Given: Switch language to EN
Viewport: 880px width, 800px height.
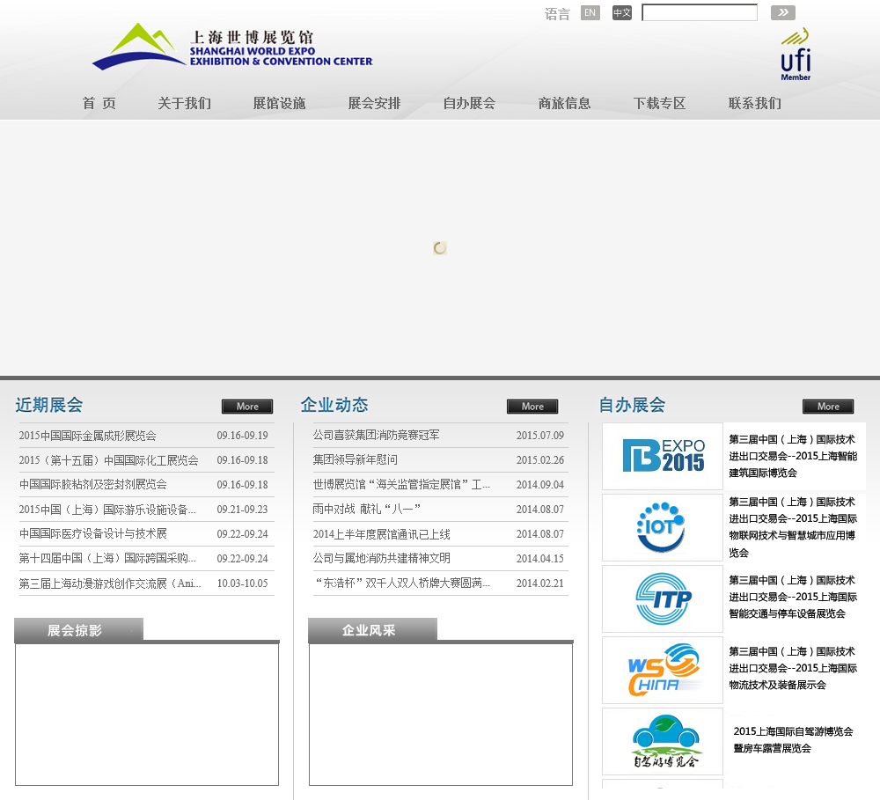Looking at the screenshot, I should [590, 12].
